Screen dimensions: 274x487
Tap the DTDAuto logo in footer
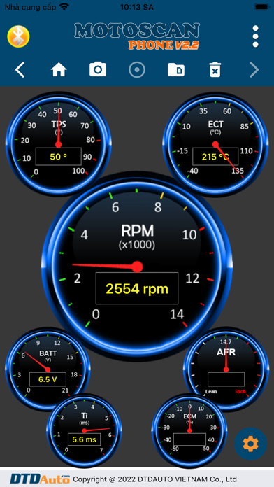[40, 479]
